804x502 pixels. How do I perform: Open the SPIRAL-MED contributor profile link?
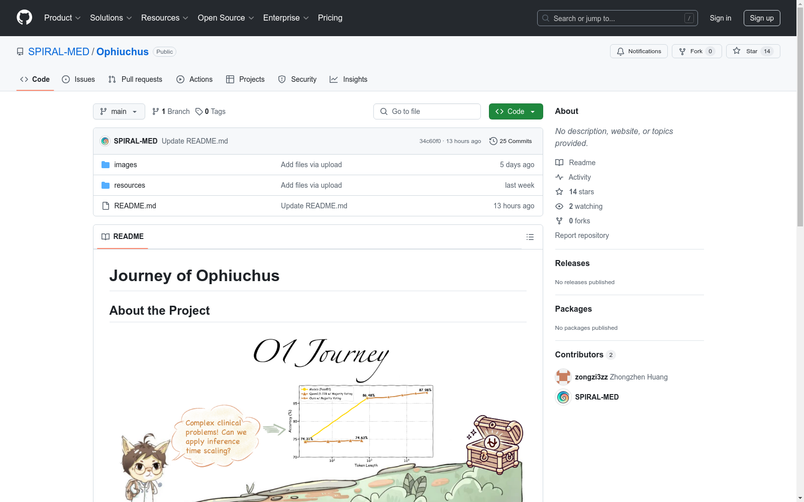point(597,397)
